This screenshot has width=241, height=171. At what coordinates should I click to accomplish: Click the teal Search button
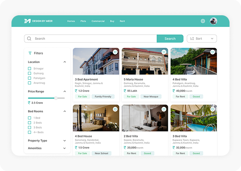point(170,39)
